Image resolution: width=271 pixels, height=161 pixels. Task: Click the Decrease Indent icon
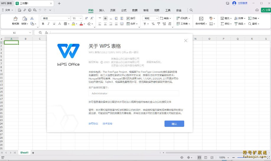tap(116, 18)
